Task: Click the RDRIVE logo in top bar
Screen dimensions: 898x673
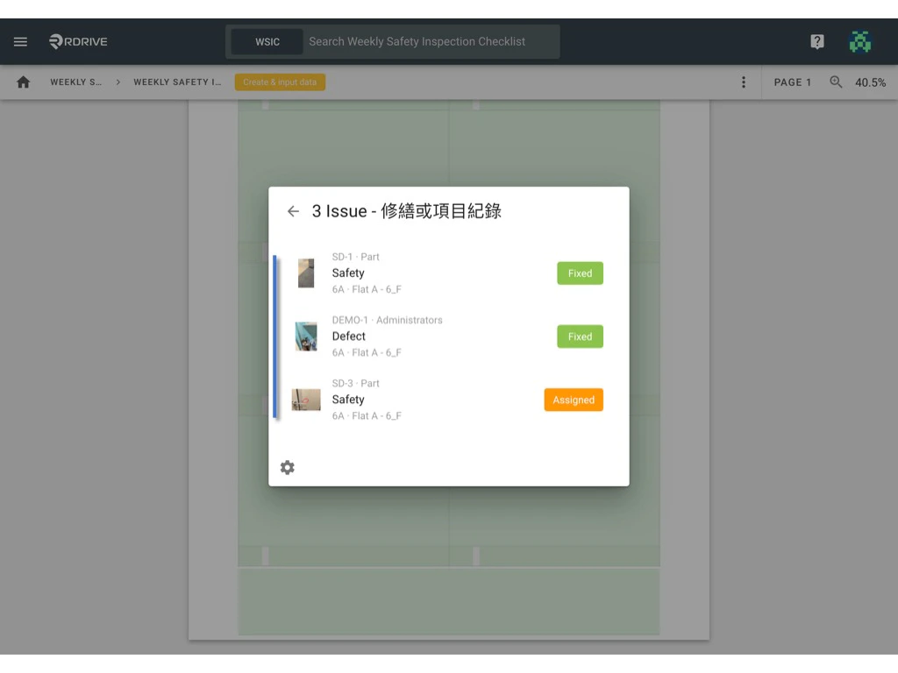Action: click(x=77, y=41)
